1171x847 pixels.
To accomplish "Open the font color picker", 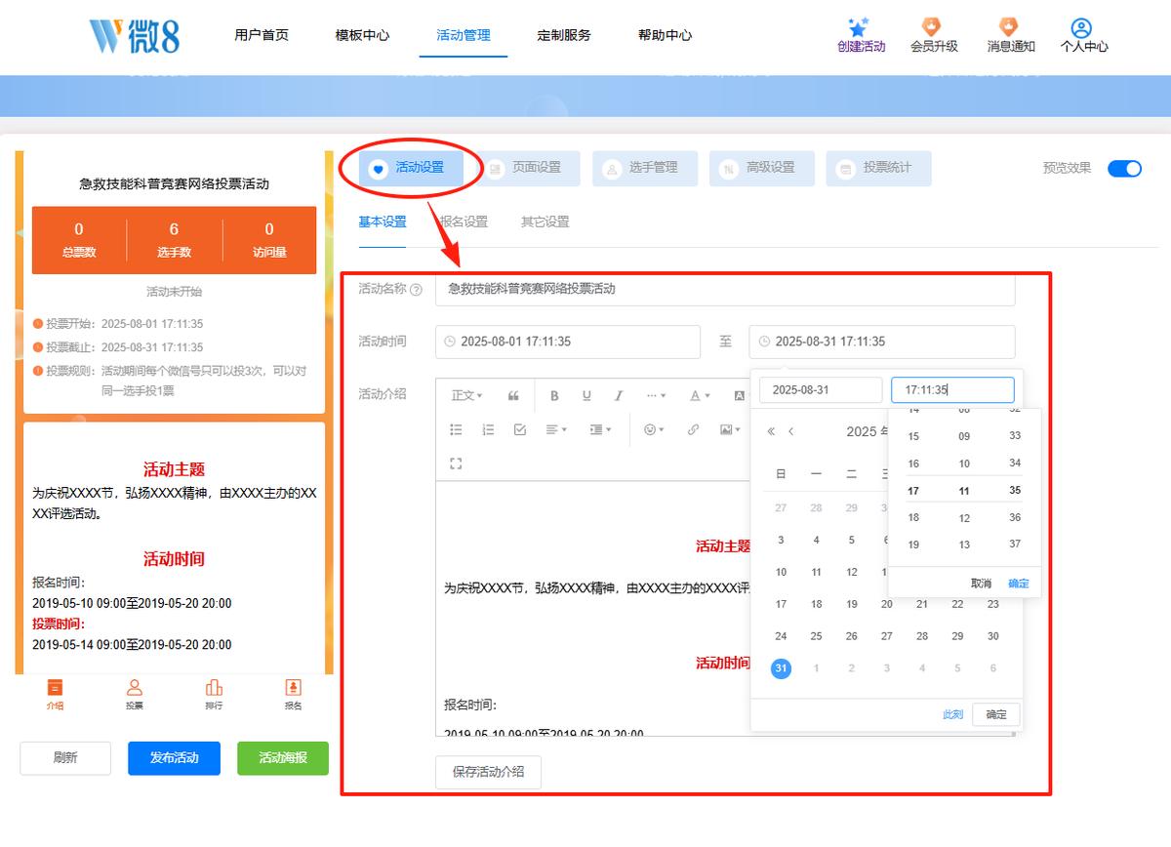I will pos(700,395).
